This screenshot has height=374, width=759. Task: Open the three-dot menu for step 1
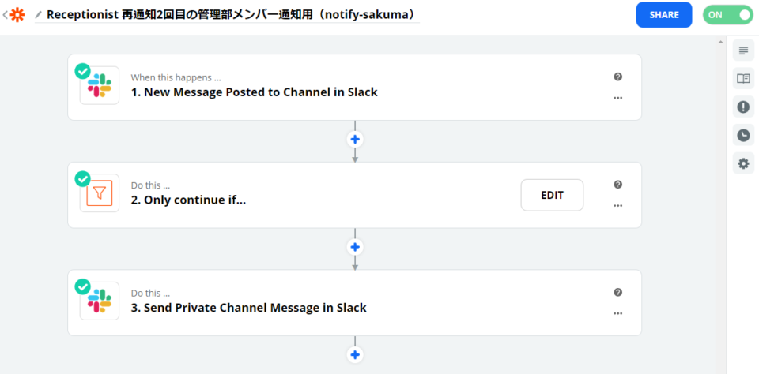617,98
